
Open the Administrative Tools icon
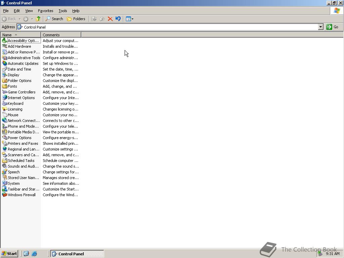[x=4, y=58]
